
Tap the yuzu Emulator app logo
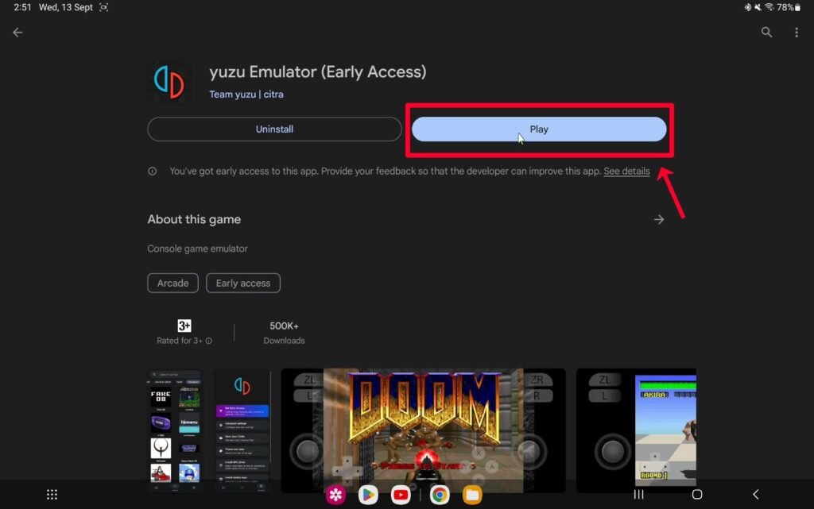pyautogui.click(x=169, y=82)
